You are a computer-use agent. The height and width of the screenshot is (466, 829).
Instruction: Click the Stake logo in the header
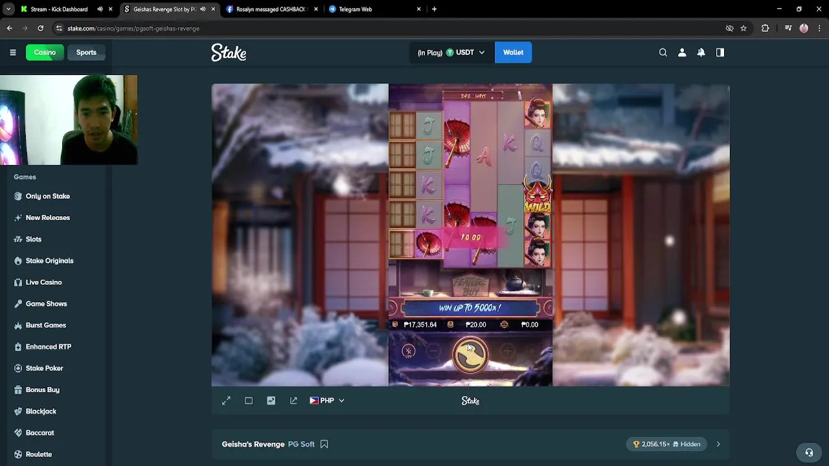tap(229, 52)
